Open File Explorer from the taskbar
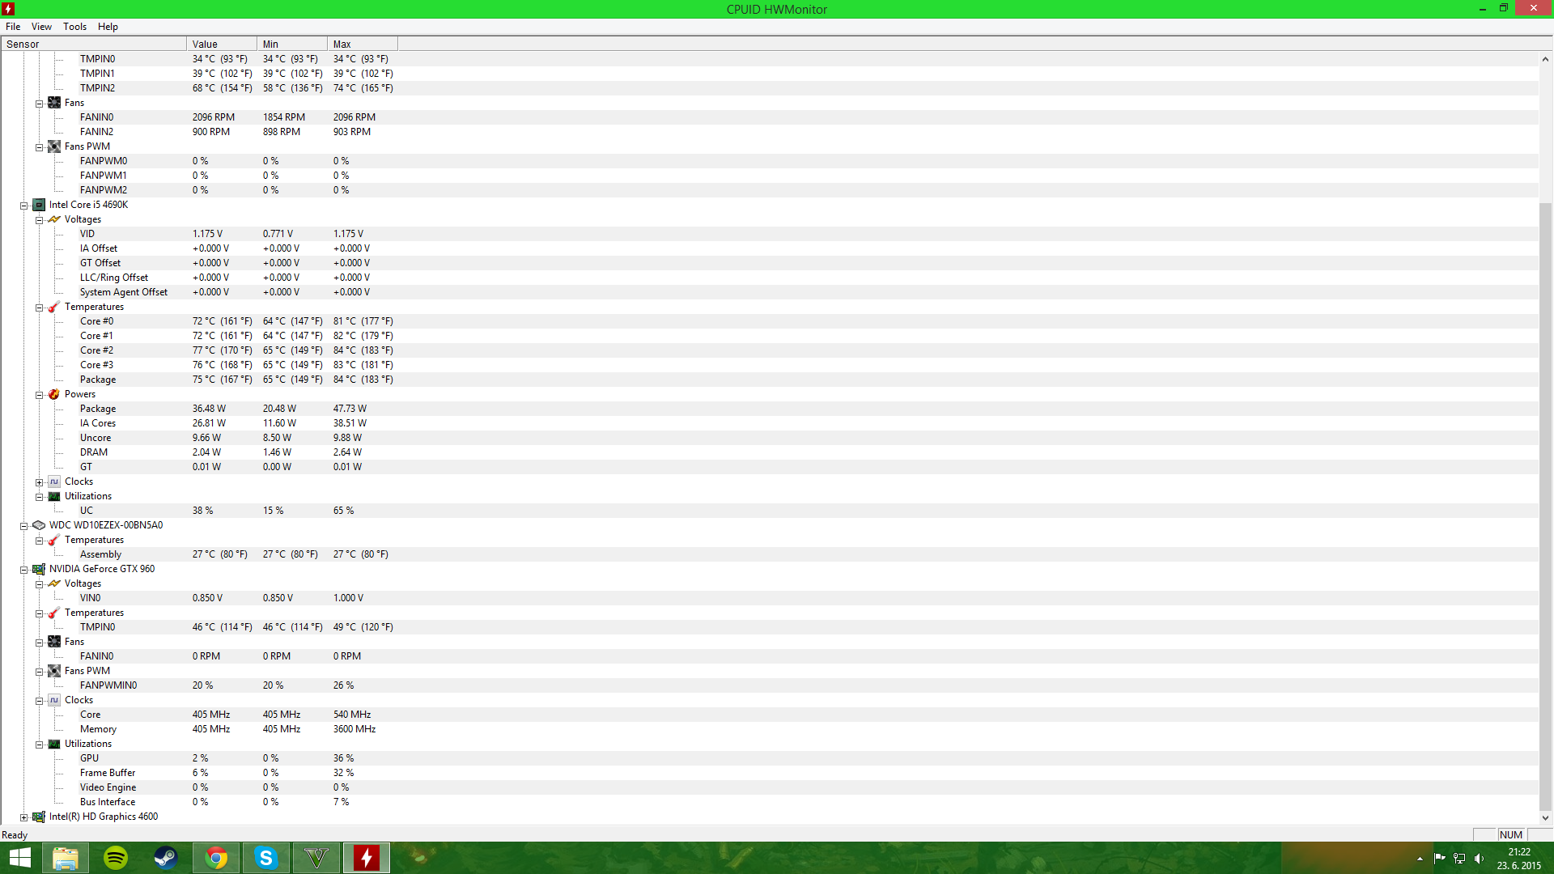 click(x=66, y=858)
